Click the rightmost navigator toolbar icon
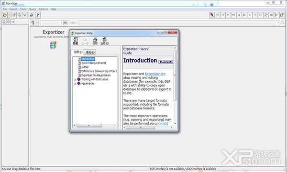 click(x=282, y=15)
